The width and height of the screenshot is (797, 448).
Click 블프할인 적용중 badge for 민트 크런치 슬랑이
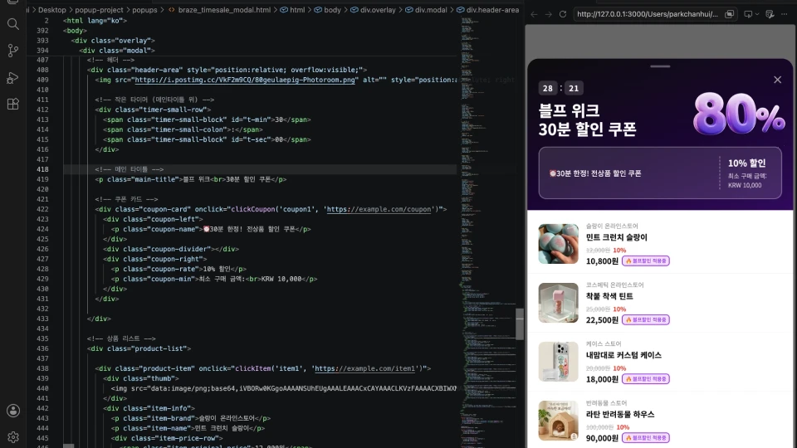click(646, 261)
